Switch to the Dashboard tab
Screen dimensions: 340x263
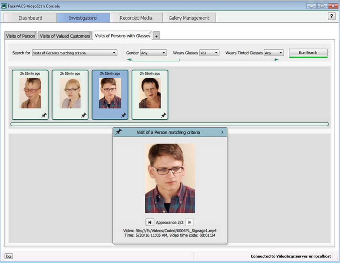click(30, 18)
